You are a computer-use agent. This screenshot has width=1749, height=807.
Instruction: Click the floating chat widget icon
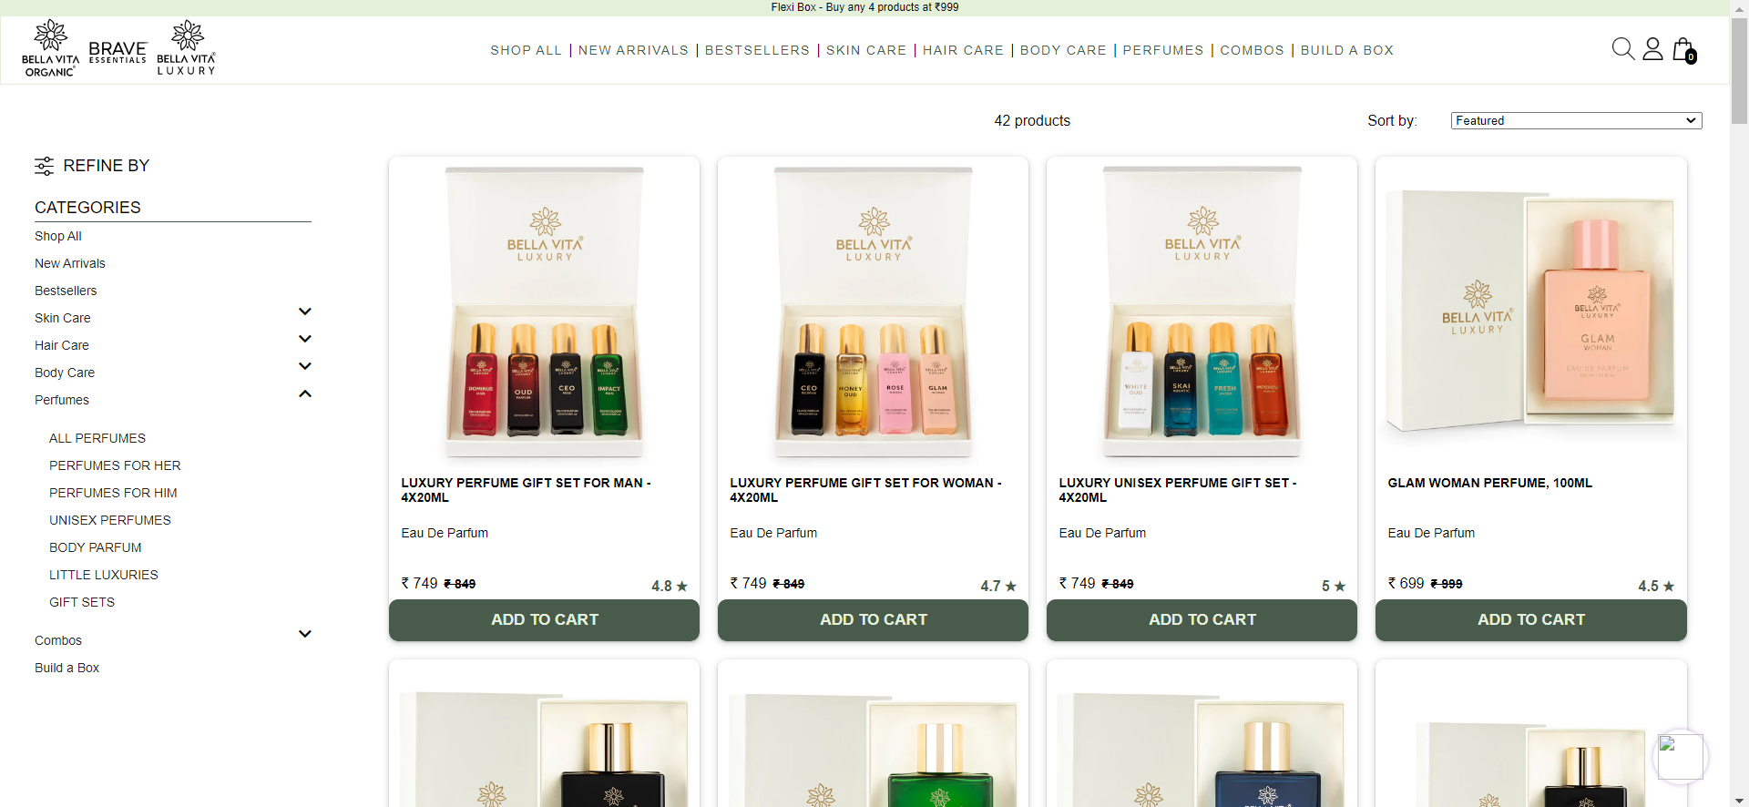(1680, 757)
